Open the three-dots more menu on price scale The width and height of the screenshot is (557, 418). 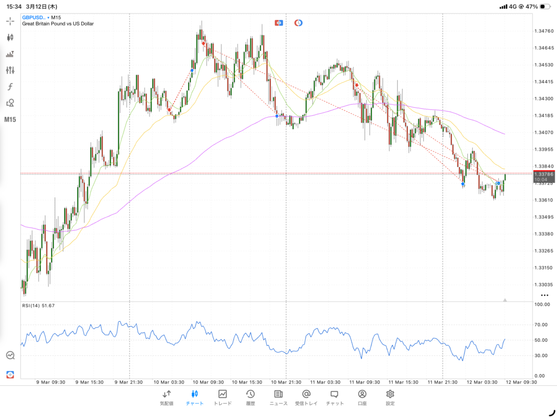point(544,294)
